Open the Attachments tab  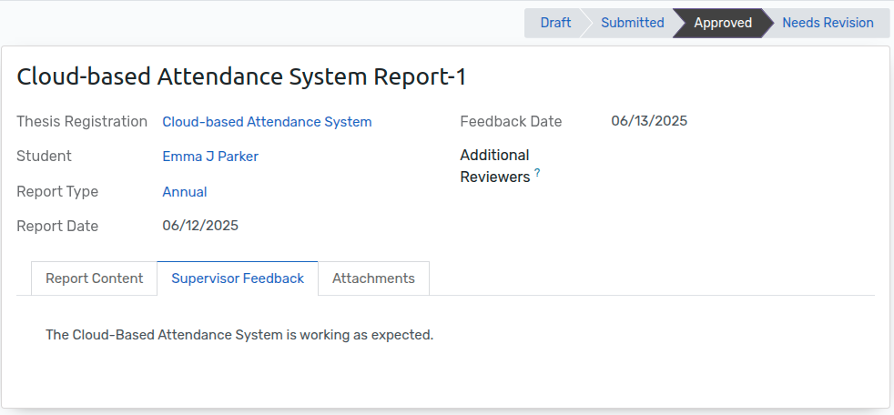pos(373,278)
